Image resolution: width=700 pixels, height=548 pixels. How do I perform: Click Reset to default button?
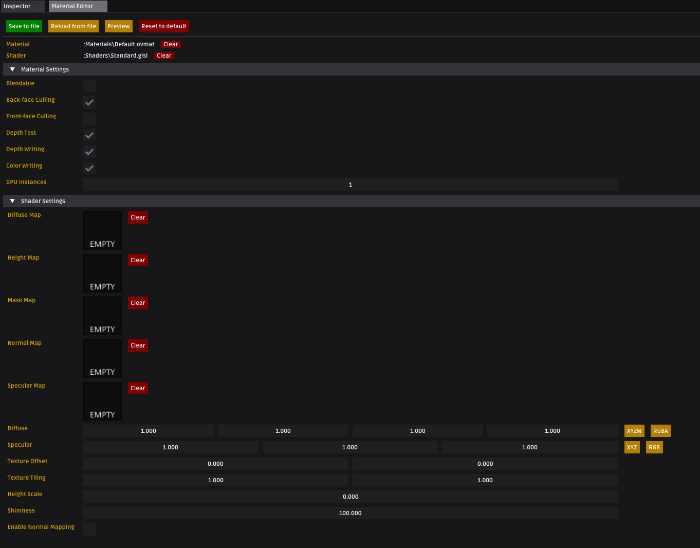tap(164, 26)
